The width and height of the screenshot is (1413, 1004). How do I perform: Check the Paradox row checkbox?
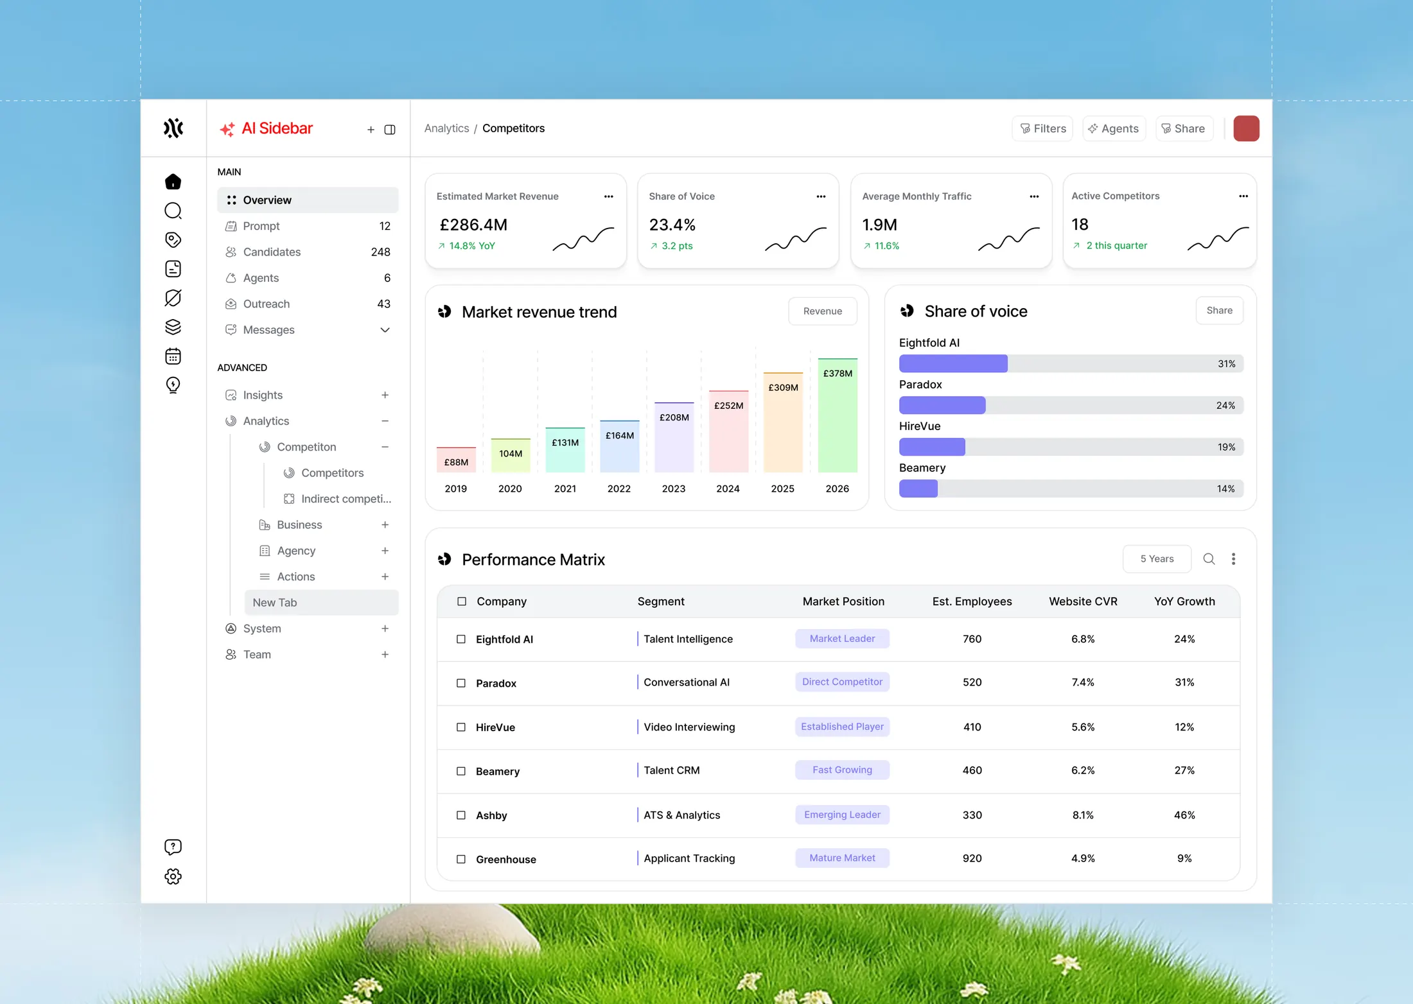(x=461, y=683)
